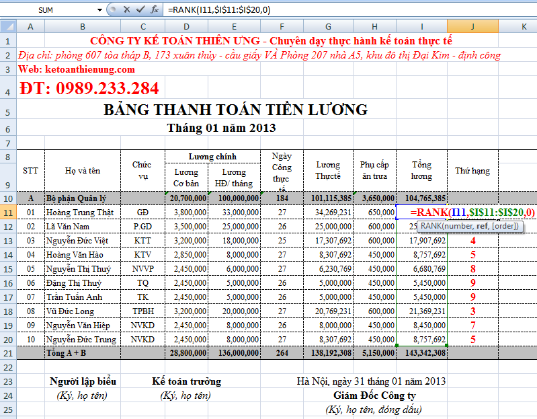This screenshot has height=419, width=537.
Task: Select column D header
Action: [186, 26]
